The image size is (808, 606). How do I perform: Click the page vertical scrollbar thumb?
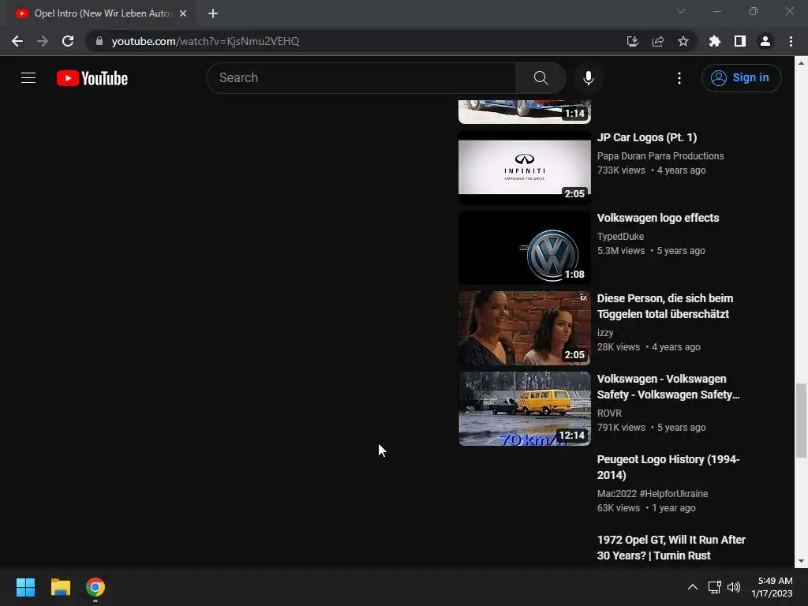click(800, 420)
